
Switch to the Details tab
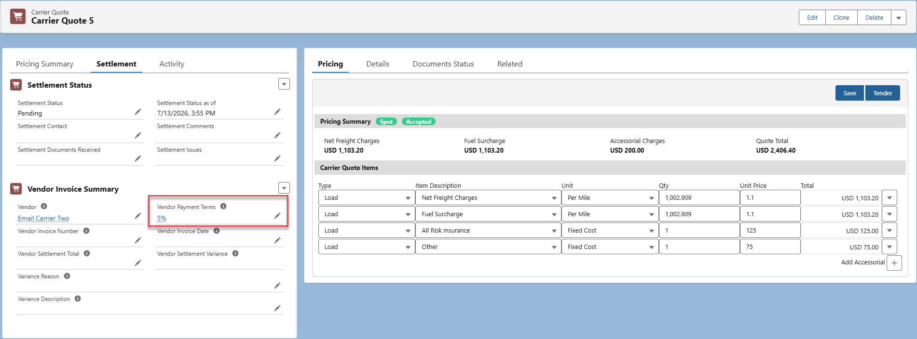(x=378, y=64)
